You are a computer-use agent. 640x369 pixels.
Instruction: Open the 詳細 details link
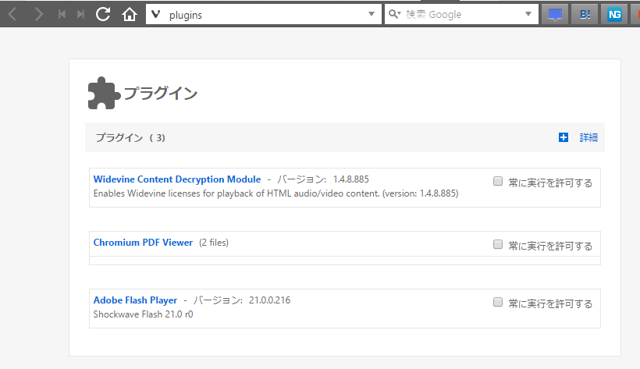point(588,137)
